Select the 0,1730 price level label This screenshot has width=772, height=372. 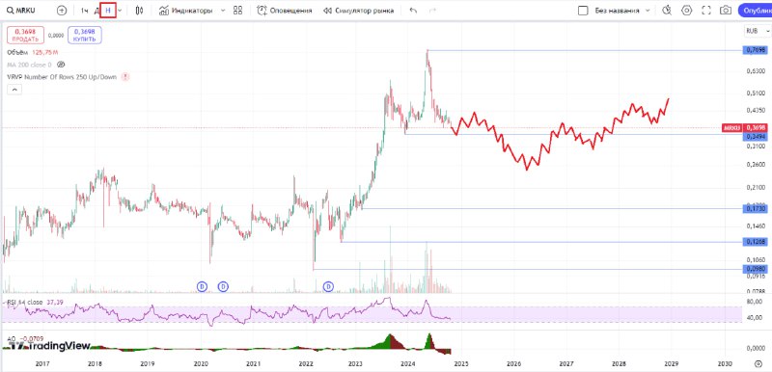pos(755,209)
